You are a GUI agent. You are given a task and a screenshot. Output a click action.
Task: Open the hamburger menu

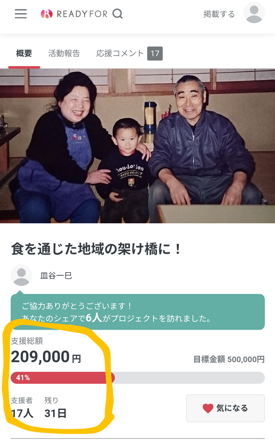tap(21, 13)
